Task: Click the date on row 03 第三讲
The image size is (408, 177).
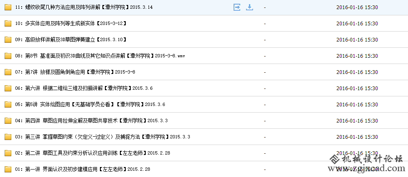Action: point(357,137)
